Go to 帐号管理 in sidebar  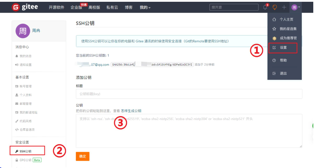click(26, 86)
